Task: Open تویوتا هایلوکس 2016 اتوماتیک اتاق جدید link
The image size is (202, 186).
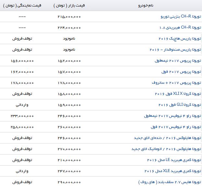Action: point(166,149)
